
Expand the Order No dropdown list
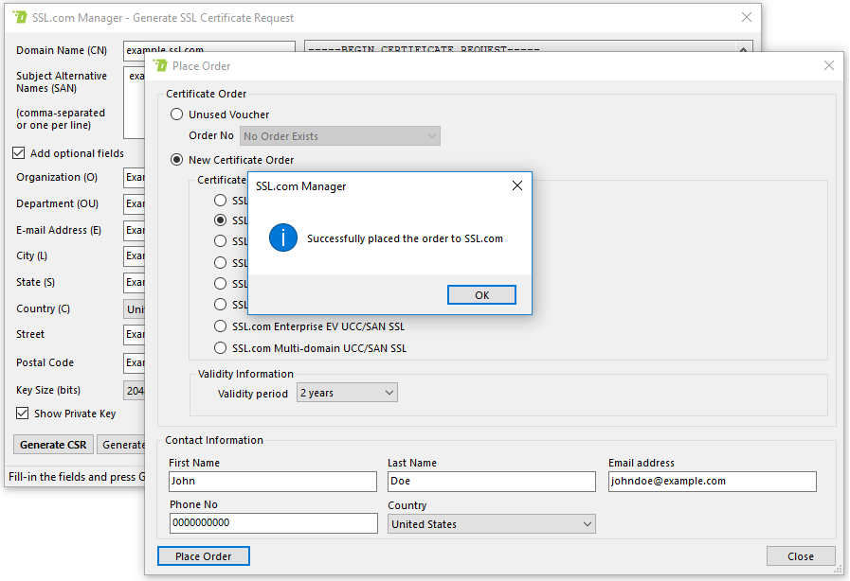point(340,136)
